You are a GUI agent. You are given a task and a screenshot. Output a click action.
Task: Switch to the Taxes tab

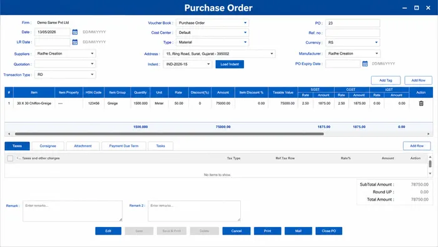[17, 146]
